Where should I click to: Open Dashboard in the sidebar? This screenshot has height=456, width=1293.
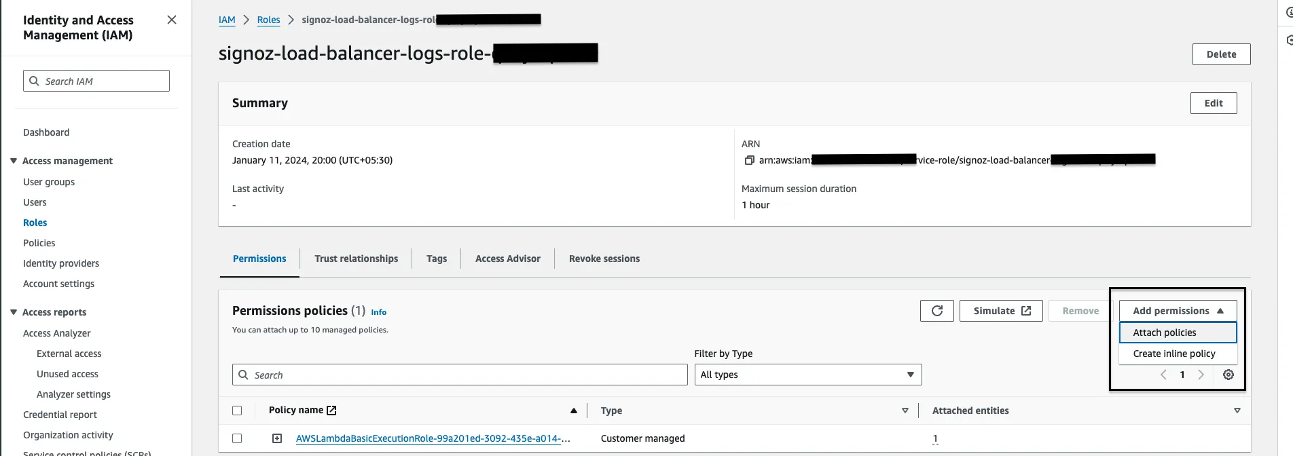click(46, 132)
